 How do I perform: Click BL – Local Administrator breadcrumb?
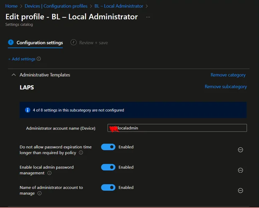pos(118,6)
